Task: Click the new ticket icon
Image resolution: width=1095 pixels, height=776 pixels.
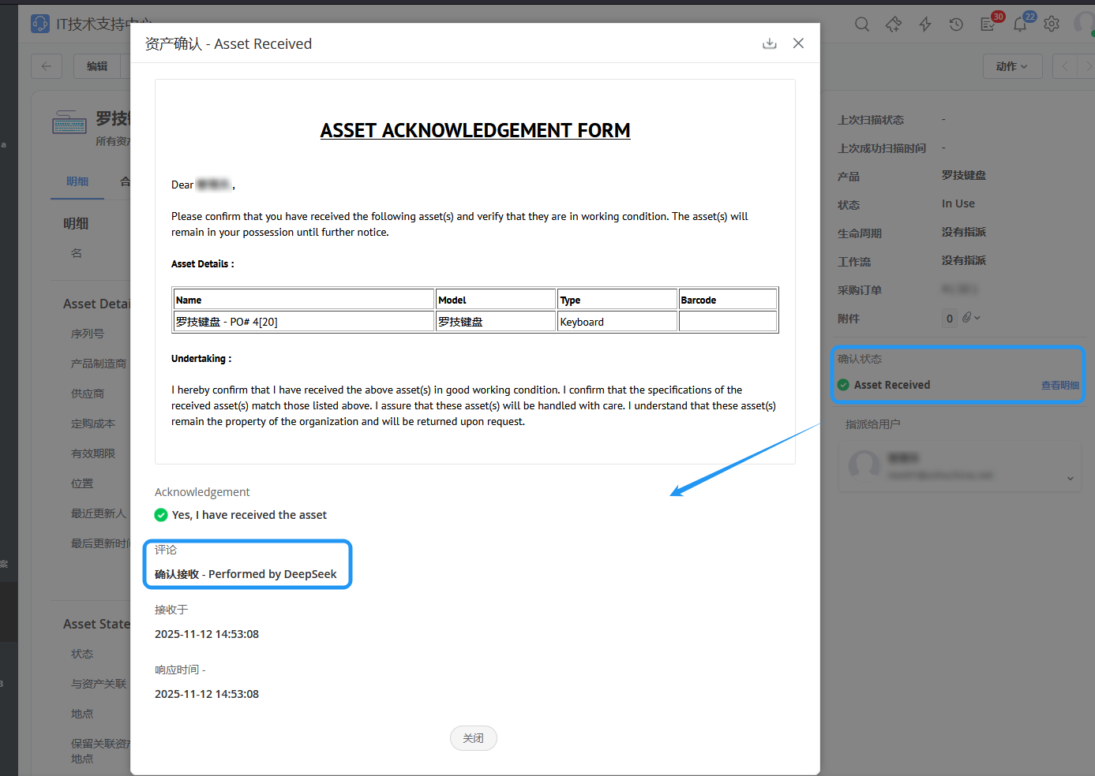Action: click(894, 24)
